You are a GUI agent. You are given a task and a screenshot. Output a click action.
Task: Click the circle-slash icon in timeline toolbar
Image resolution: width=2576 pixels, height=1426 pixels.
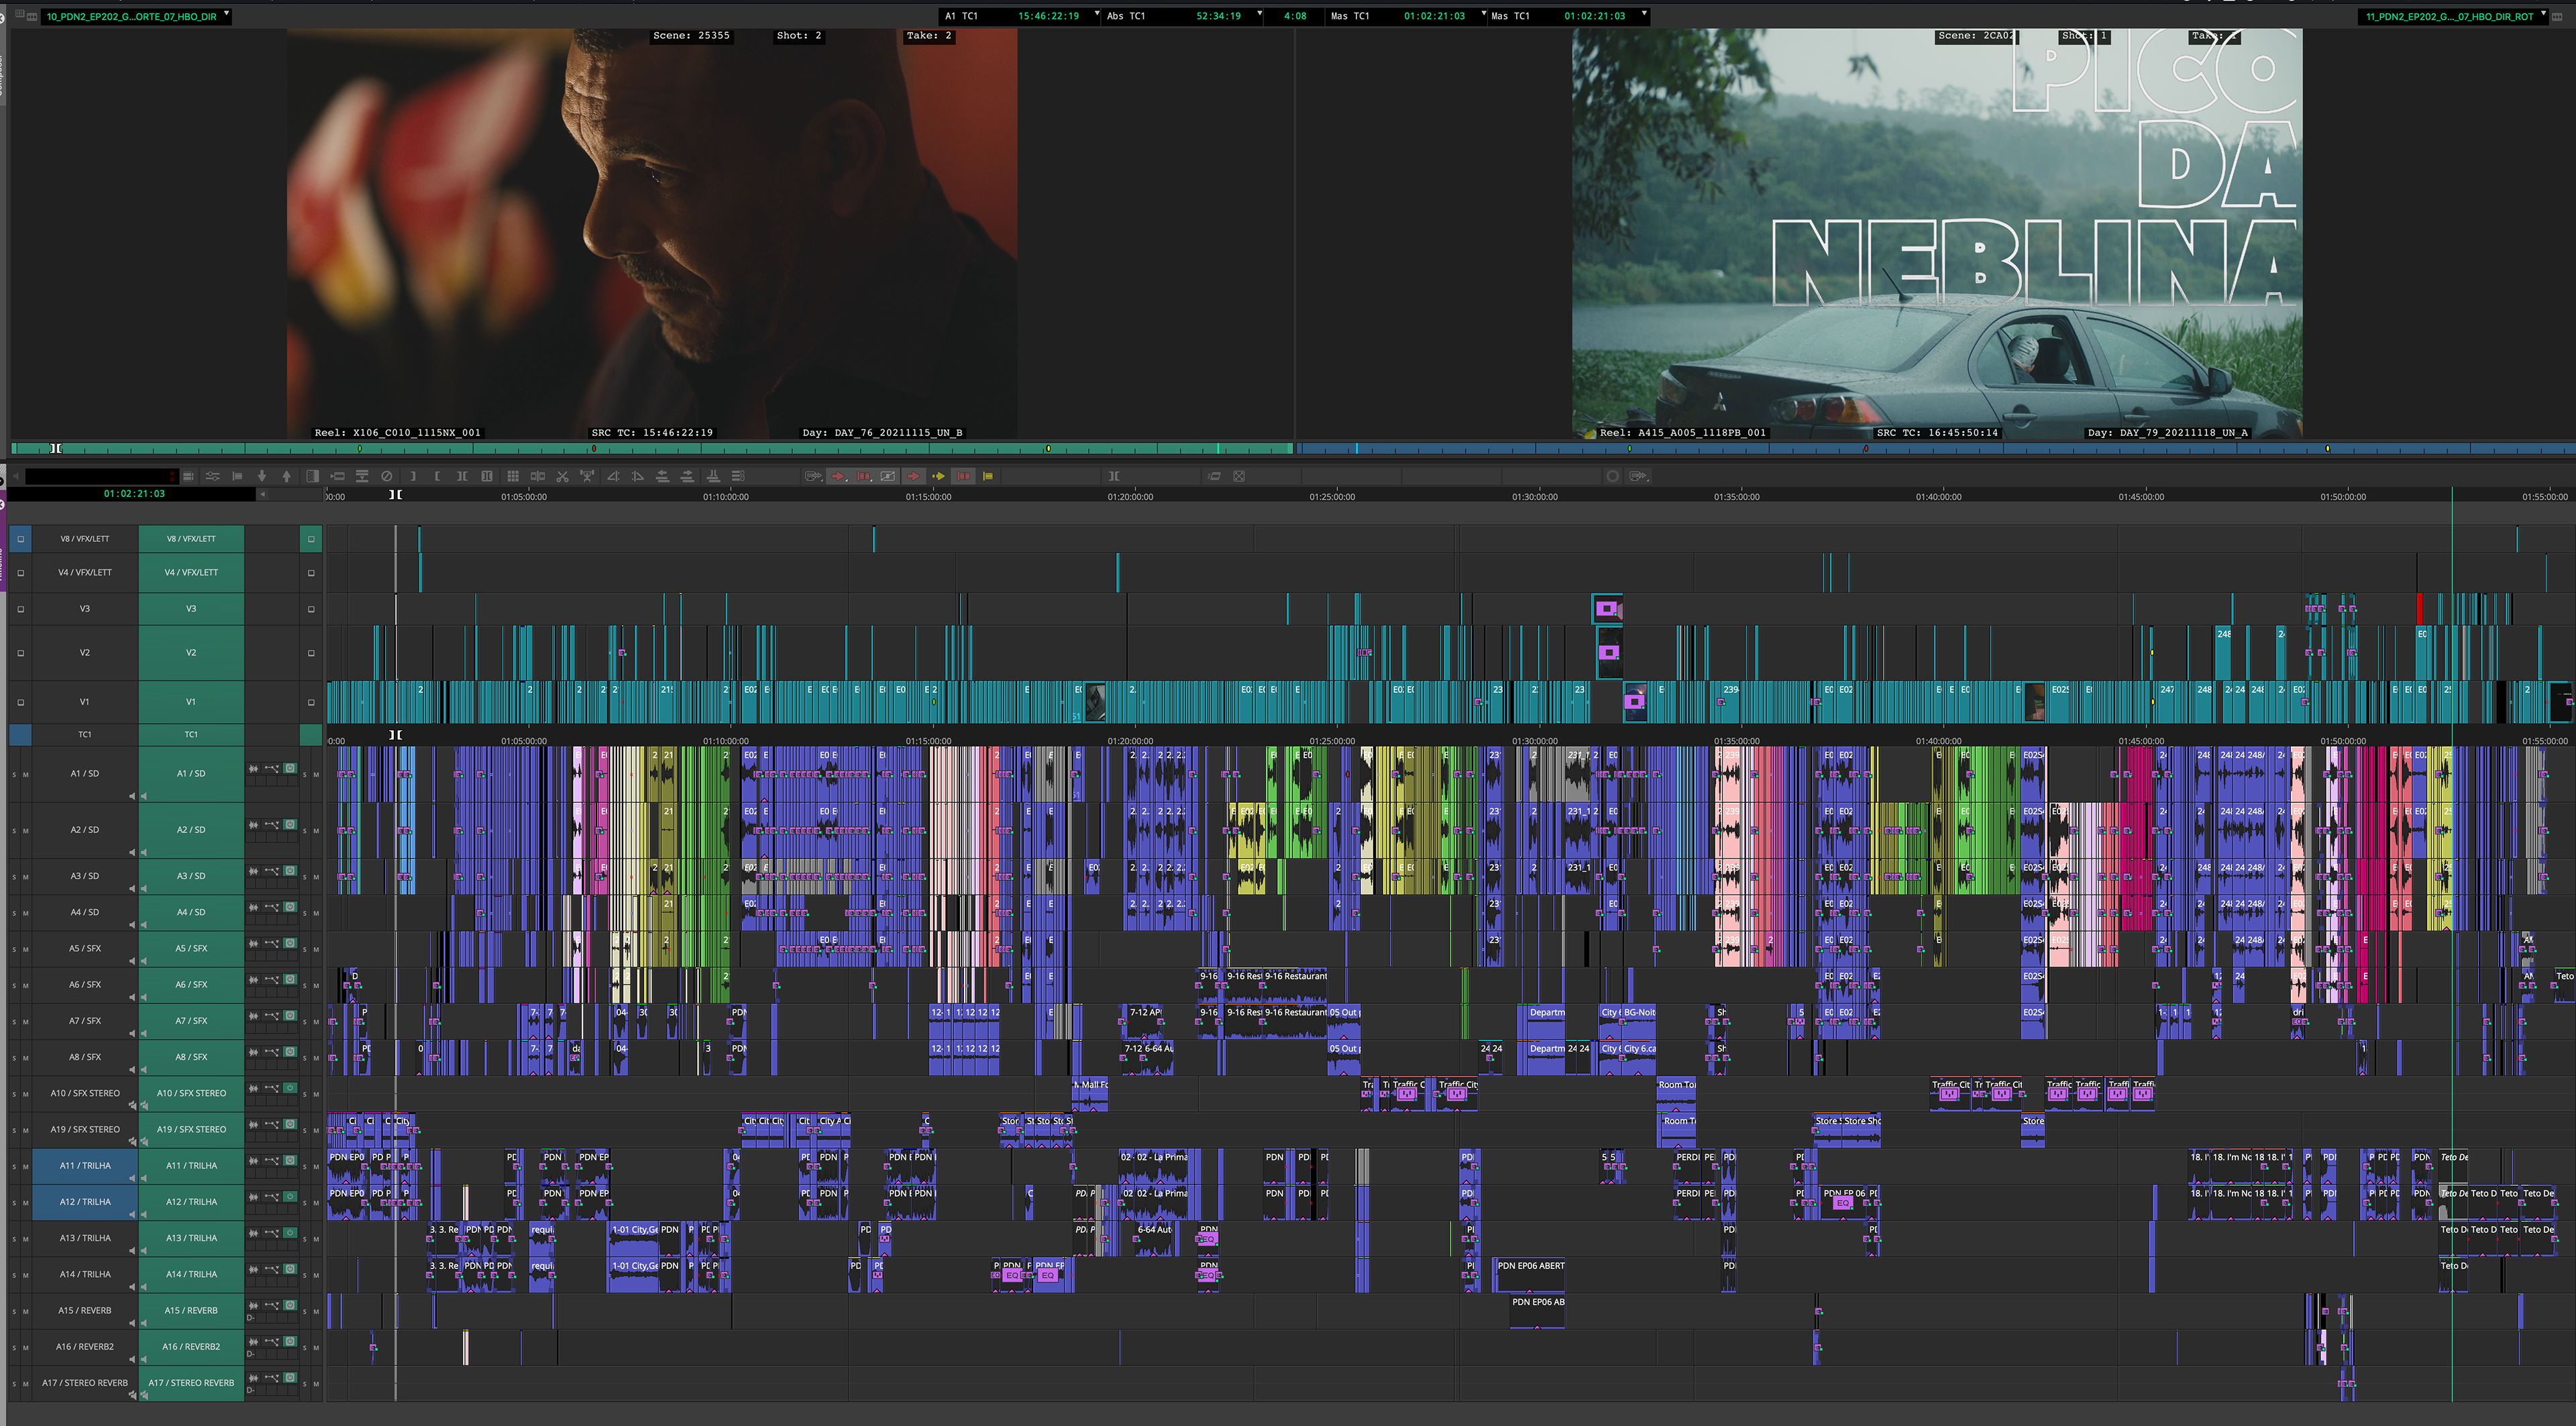tap(387, 476)
